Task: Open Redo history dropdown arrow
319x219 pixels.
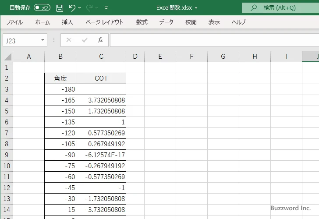Action: point(97,8)
